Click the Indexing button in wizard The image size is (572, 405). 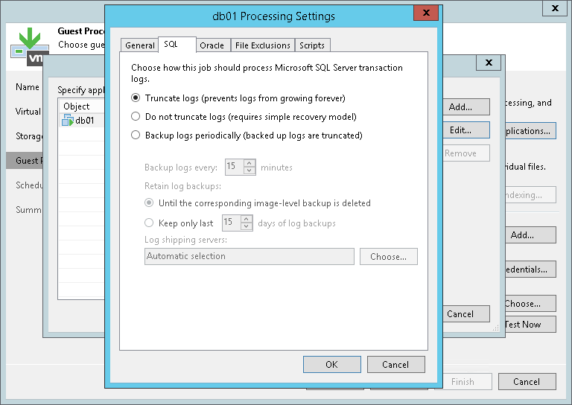(x=530, y=195)
